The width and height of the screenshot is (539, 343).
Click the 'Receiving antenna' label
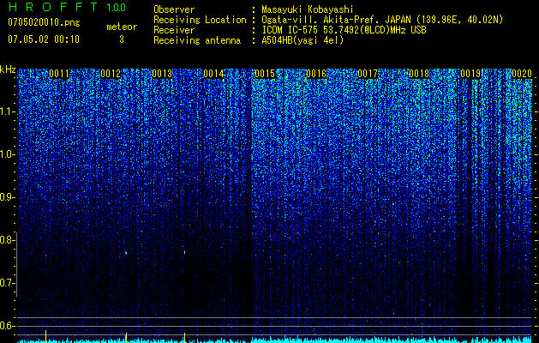point(197,40)
